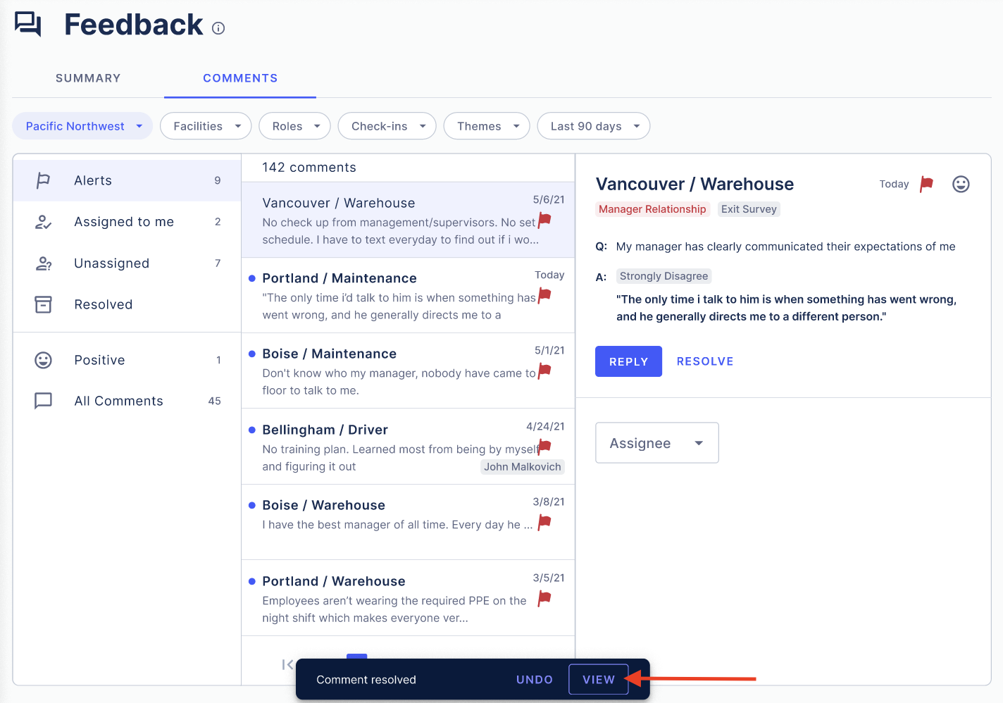The width and height of the screenshot is (1003, 703).
Task: Select Unassigned in the sidebar
Action: 127,263
